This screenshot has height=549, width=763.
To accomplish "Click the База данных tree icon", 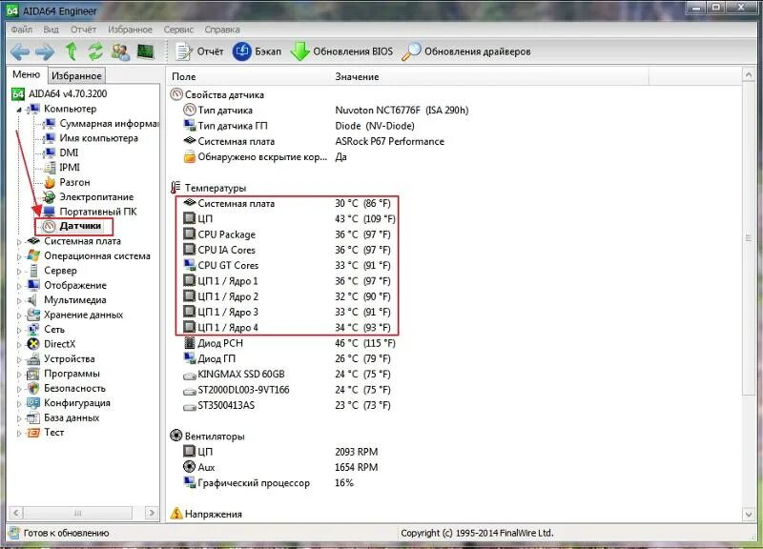I will (x=33, y=418).
